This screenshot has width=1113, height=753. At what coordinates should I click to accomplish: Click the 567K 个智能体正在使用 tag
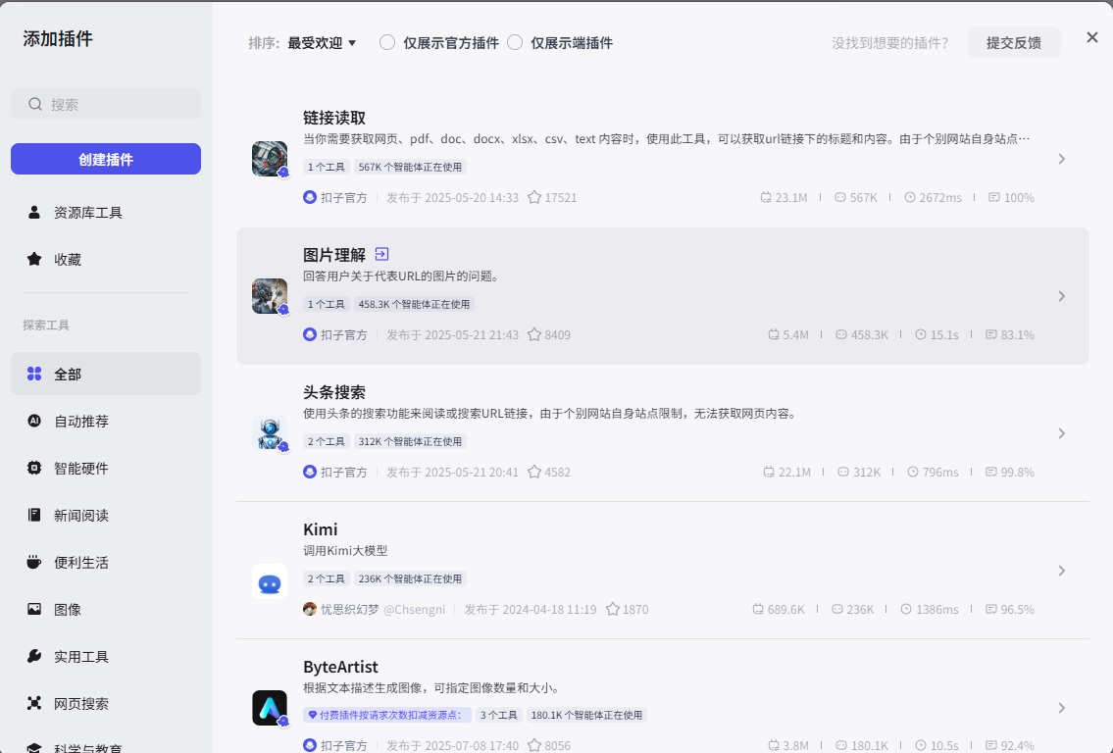coord(410,167)
